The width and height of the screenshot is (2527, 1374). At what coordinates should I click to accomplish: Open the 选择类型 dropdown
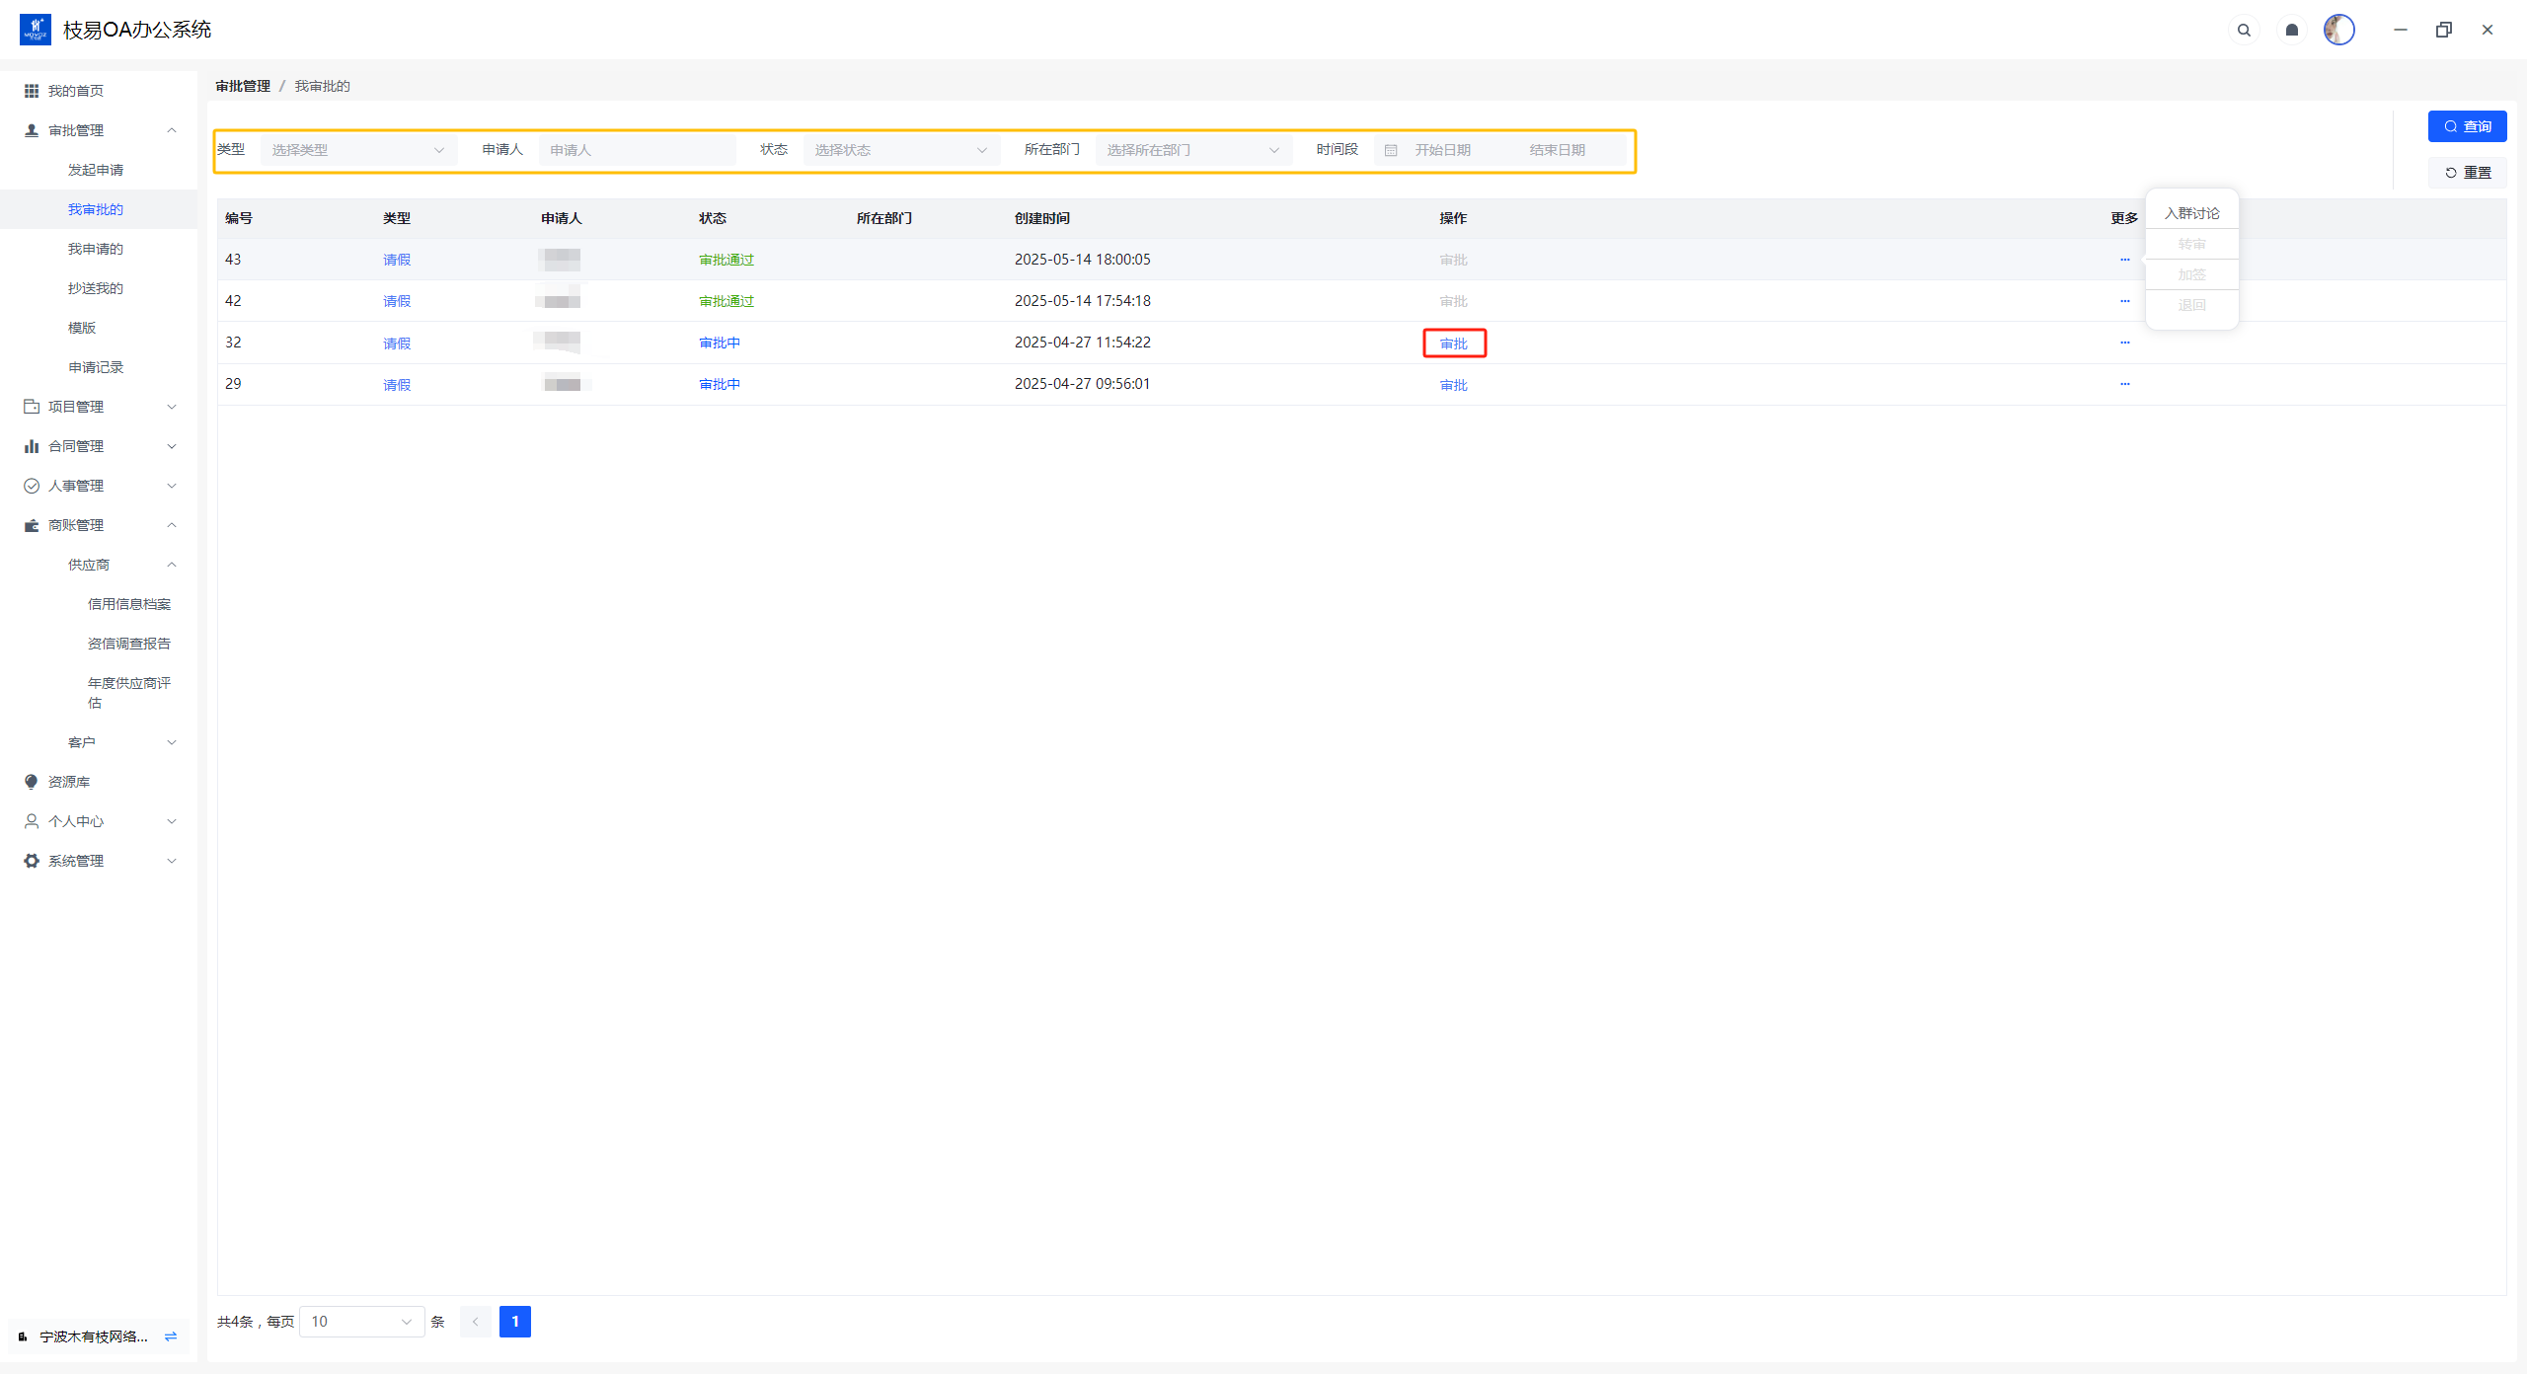[x=357, y=150]
